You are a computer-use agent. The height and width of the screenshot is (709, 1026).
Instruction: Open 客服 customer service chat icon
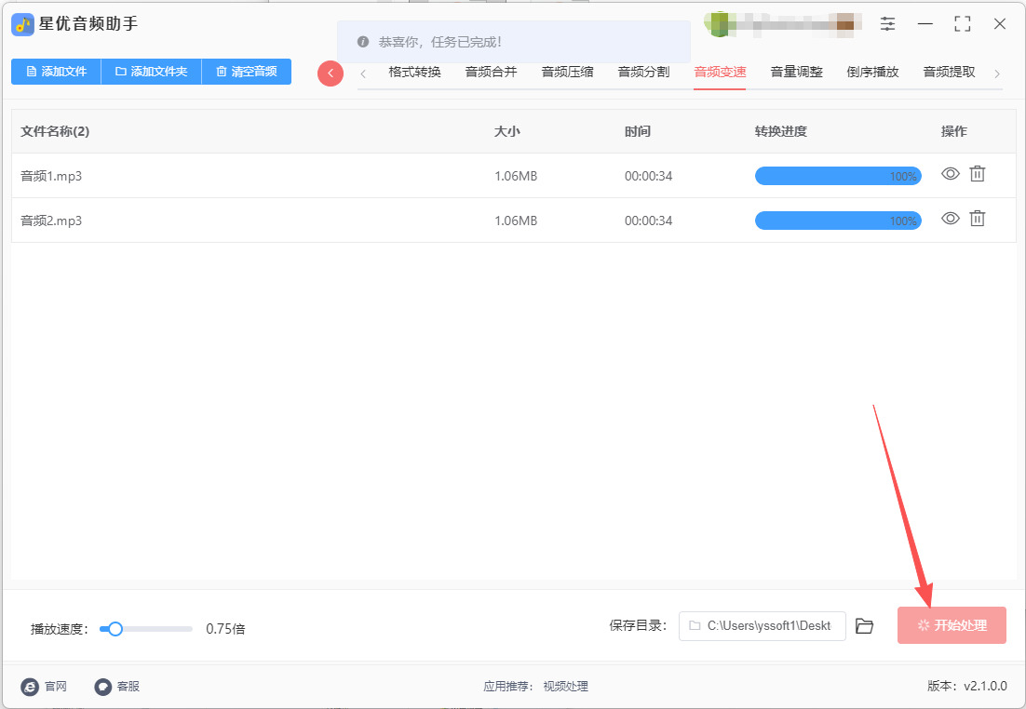[x=103, y=687]
